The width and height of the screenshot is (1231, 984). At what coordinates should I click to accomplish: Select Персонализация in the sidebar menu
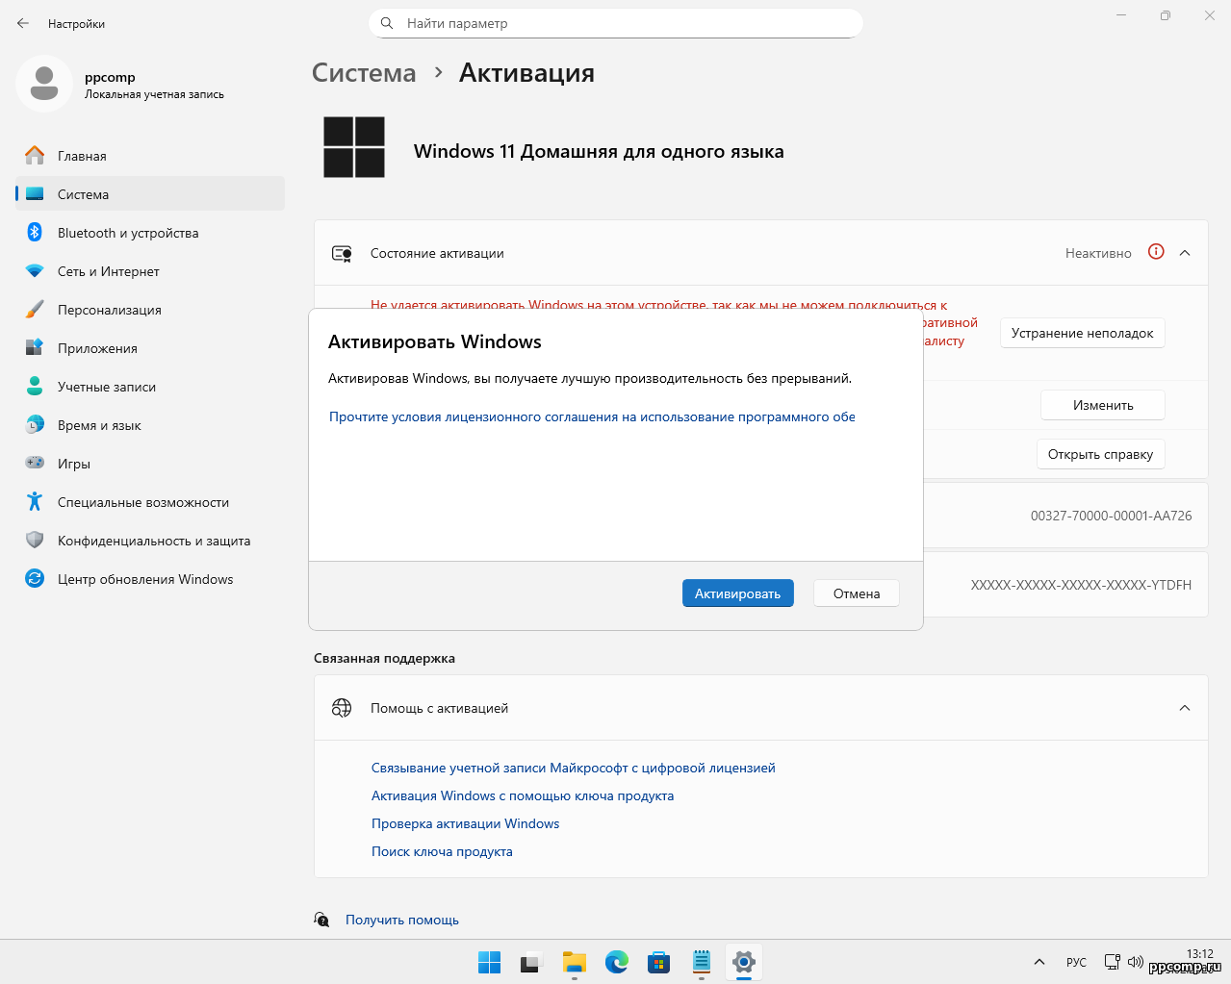point(109,310)
